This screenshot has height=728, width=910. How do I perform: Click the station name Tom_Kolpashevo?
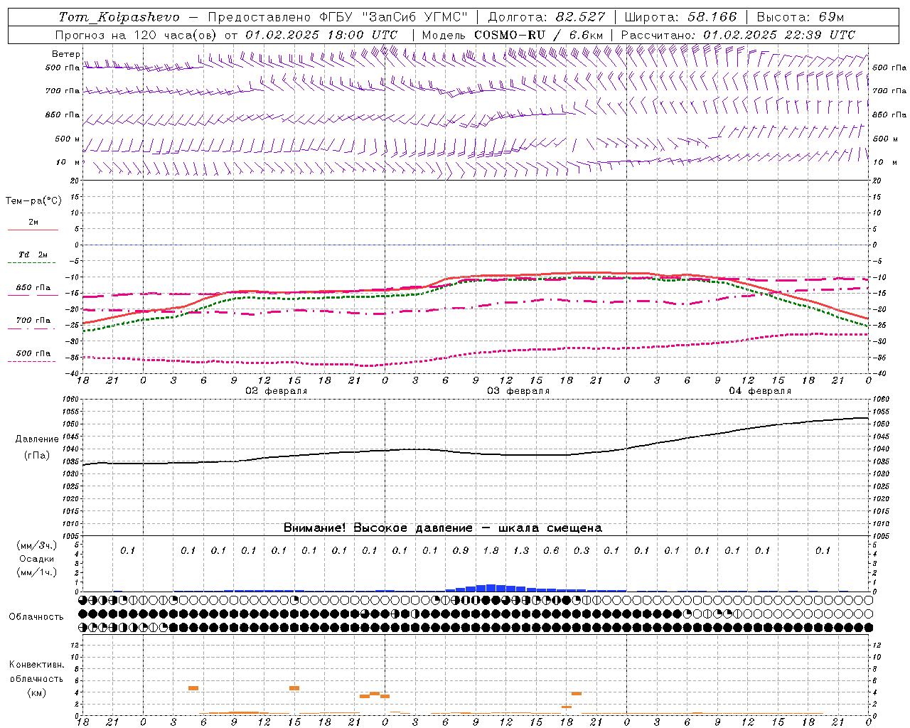[x=119, y=17]
